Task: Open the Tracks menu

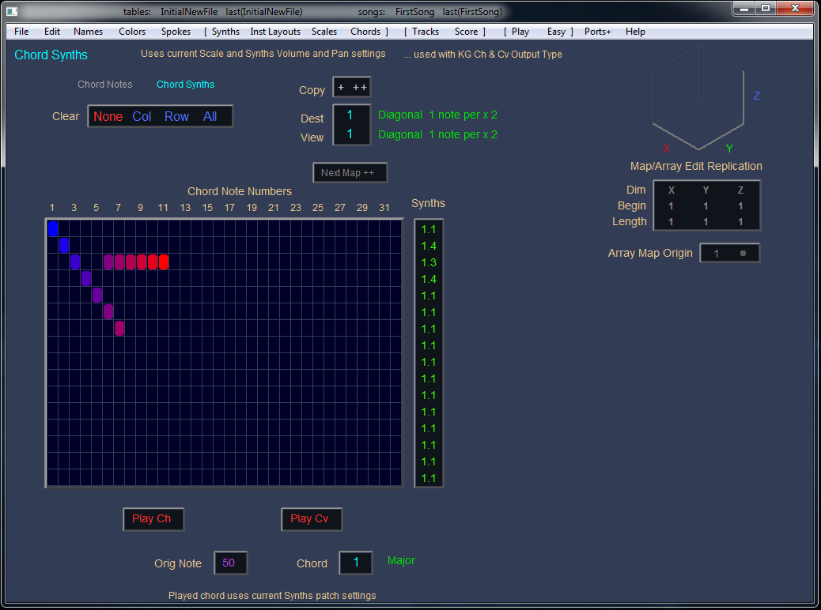Action: pyautogui.click(x=426, y=32)
